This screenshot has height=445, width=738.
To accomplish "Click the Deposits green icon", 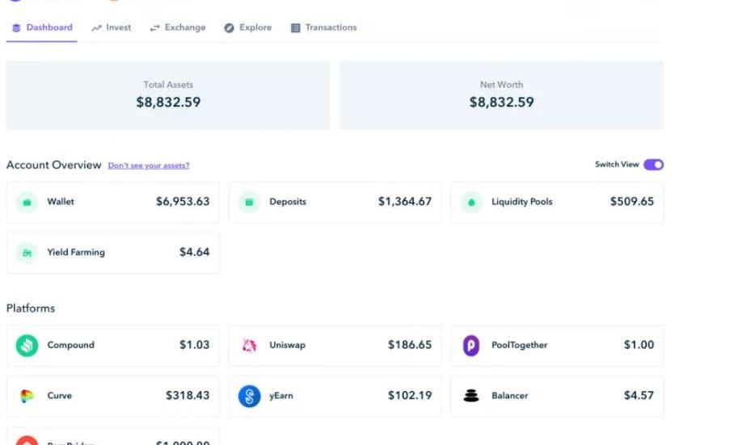I will click(x=249, y=202).
